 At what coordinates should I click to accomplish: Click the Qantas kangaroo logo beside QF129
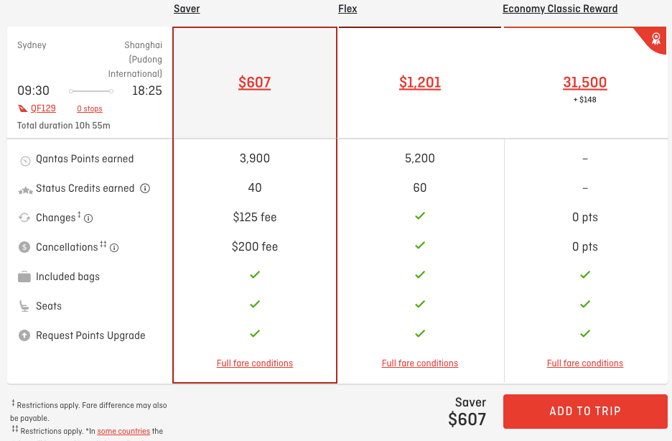23,108
